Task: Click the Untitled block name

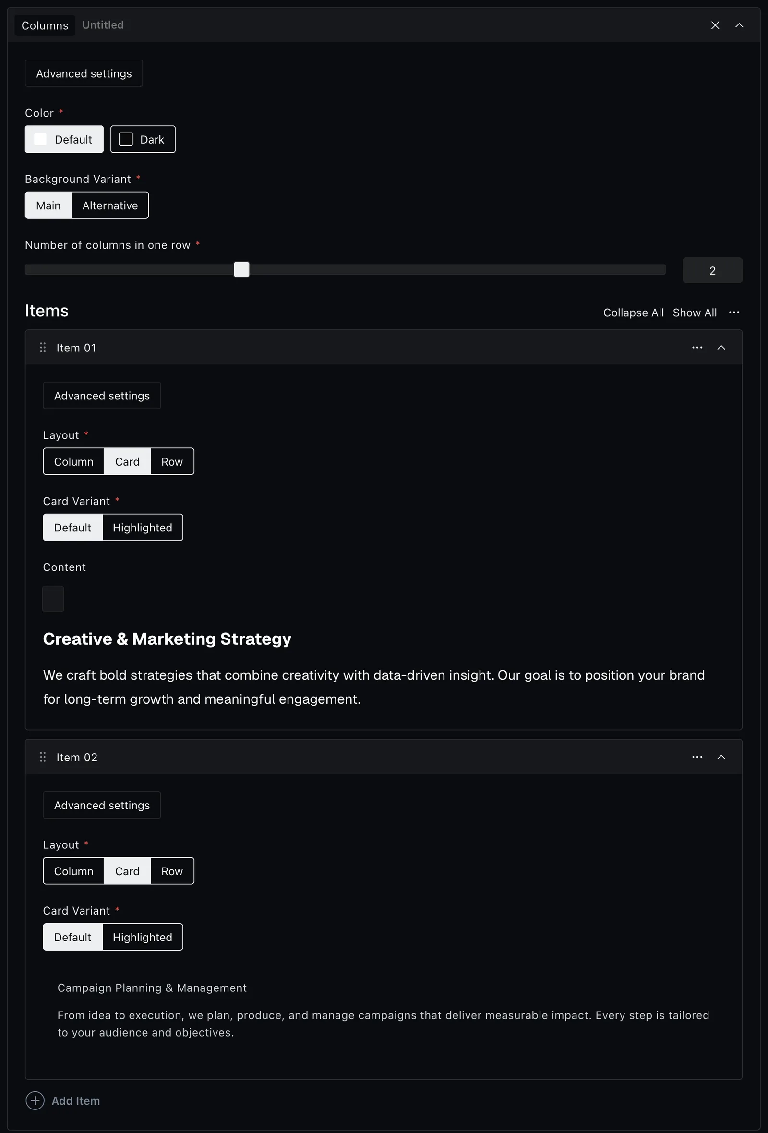Action: (x=103, y=25)
